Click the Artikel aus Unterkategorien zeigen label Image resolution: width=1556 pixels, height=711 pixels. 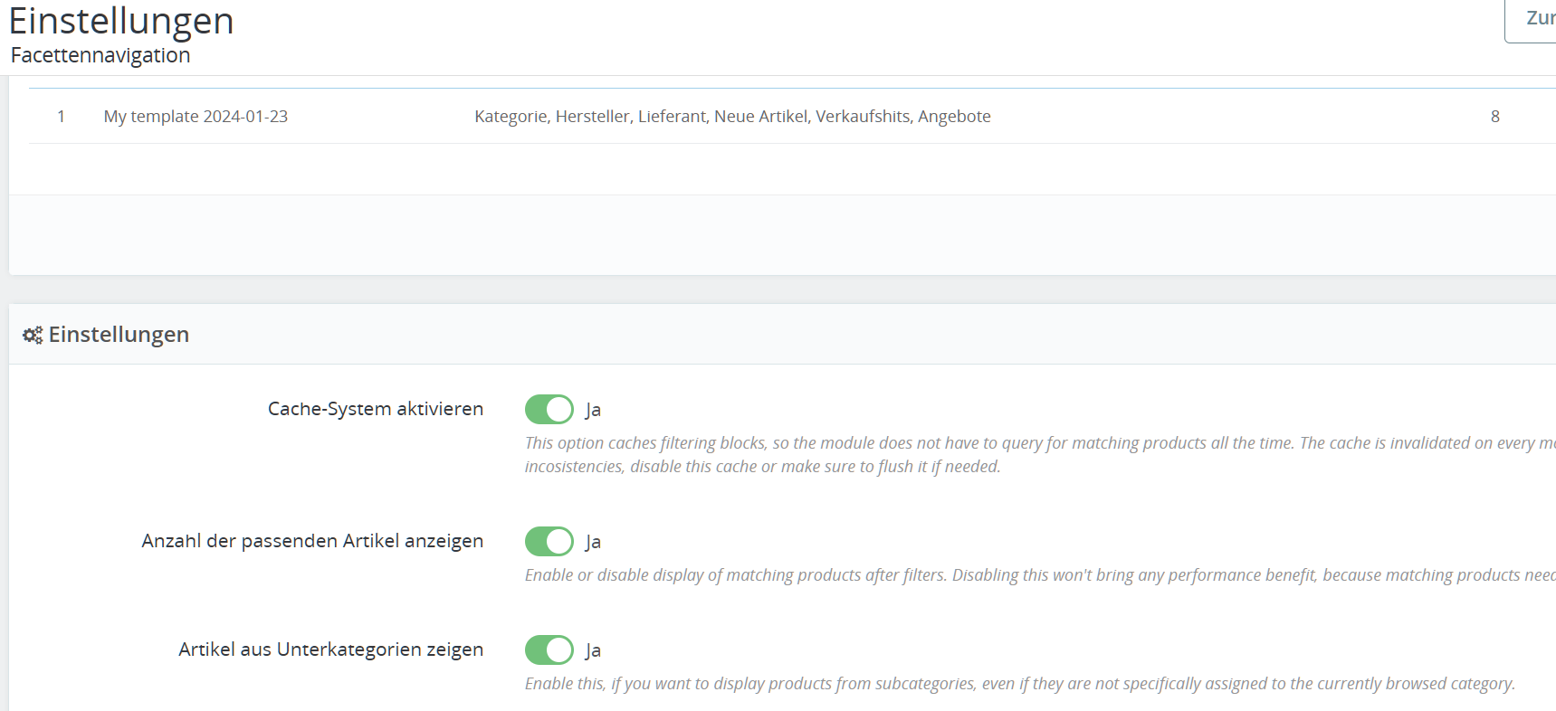click(x=330, y=649)
